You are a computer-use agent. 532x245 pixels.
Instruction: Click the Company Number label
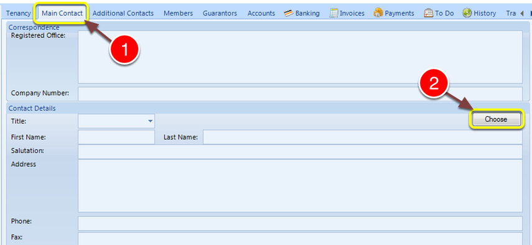pos(40,93)
